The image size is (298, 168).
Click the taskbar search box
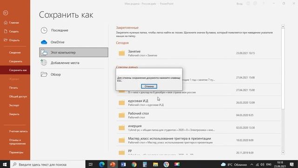pyautogui.click(x=47, y=164)
